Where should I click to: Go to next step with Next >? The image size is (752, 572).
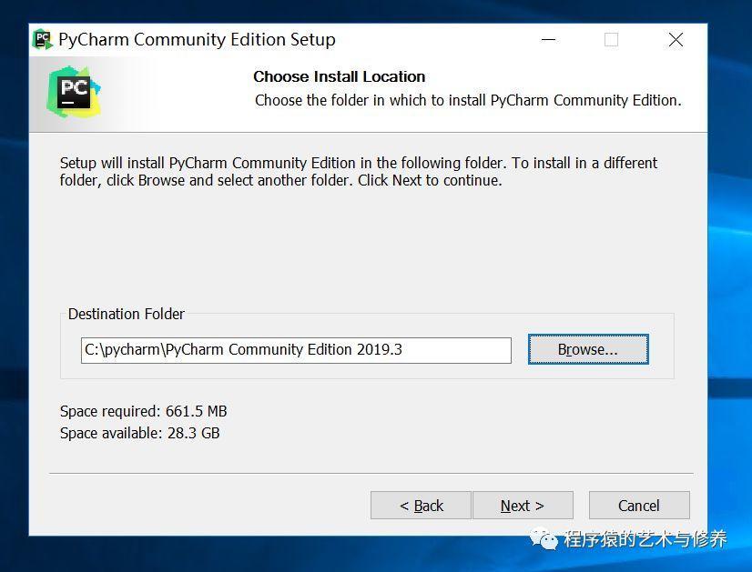coord(523,506)
